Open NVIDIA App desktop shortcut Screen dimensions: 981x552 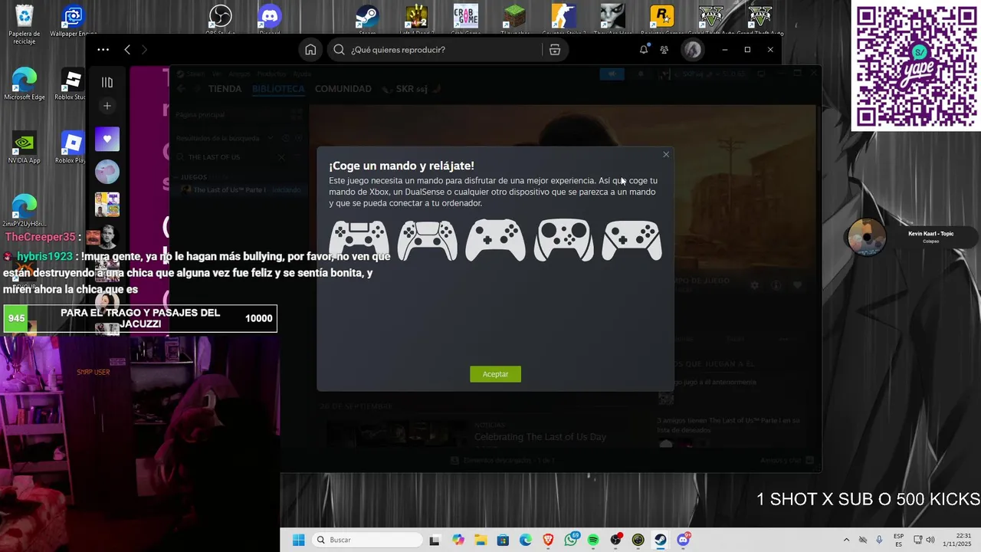tap(25, 148)
